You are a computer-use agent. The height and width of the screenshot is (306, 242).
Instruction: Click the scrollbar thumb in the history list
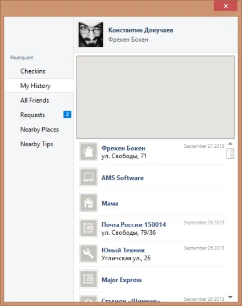click(230, 154)
